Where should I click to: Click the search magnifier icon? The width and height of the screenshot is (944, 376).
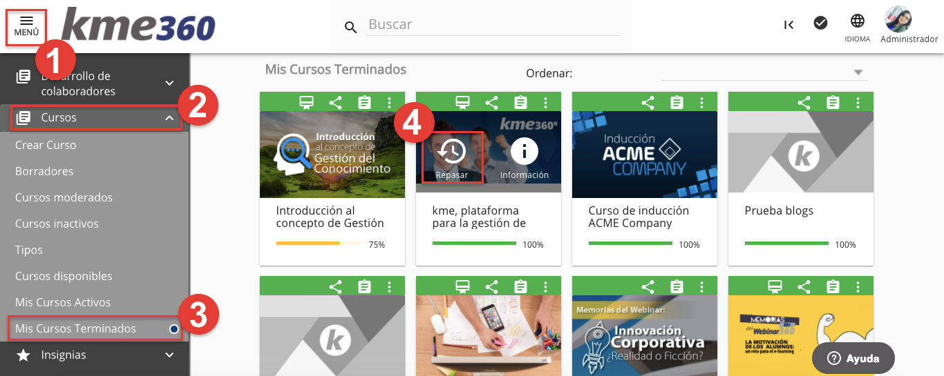pyautogui.click(x=350, y=27)
